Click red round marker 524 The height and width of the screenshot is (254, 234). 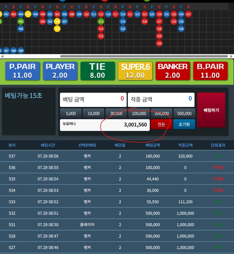[145, 22]
